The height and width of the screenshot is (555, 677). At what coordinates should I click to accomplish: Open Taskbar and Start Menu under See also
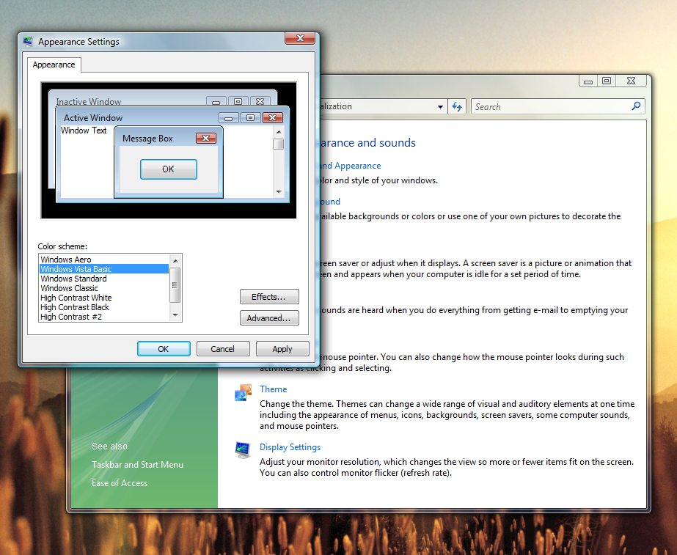coord(137,464)
